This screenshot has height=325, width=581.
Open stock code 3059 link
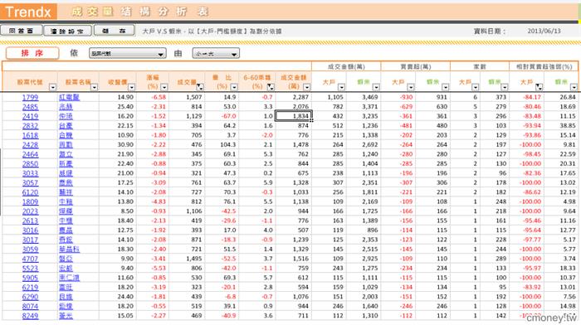tap(30, 250)
